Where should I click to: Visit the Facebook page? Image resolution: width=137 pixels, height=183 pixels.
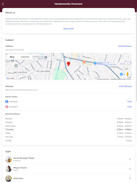pos(130,102)
